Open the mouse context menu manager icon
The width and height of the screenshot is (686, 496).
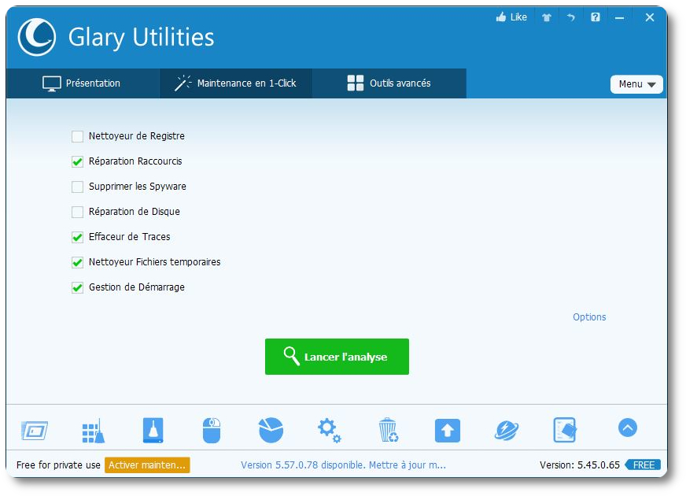click(212, 431)
